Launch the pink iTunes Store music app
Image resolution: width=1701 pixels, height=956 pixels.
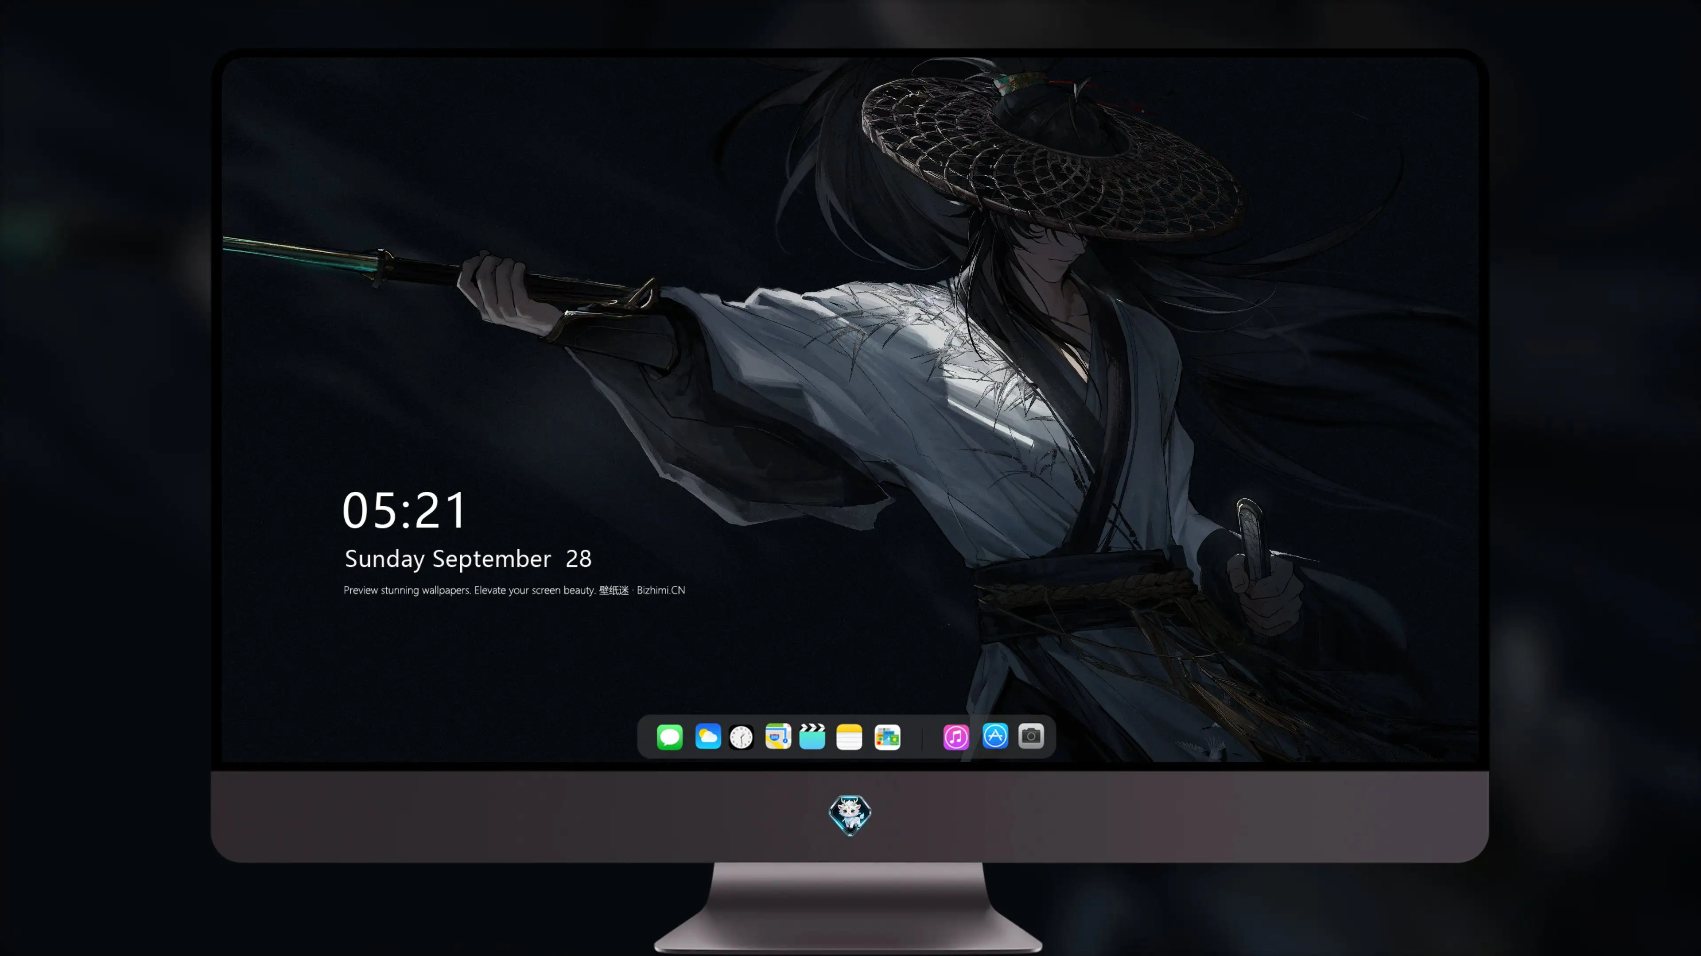pos(956,737)
